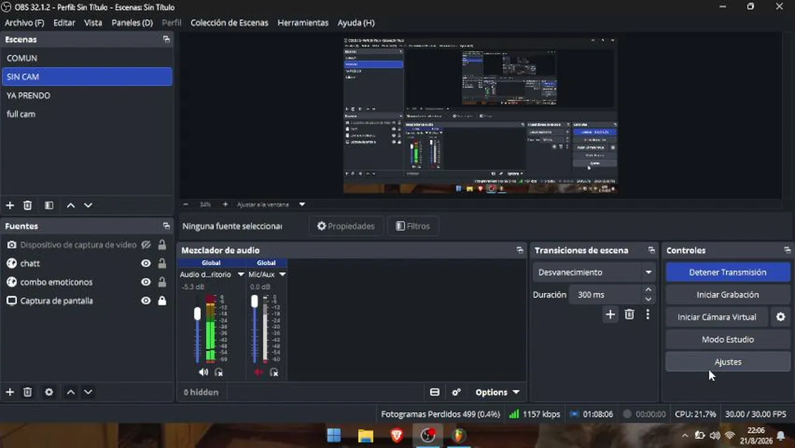The height and width of the screenshot is (448, 795).
Task: Open Archivo menu
Action: click(x=24, y=22)
